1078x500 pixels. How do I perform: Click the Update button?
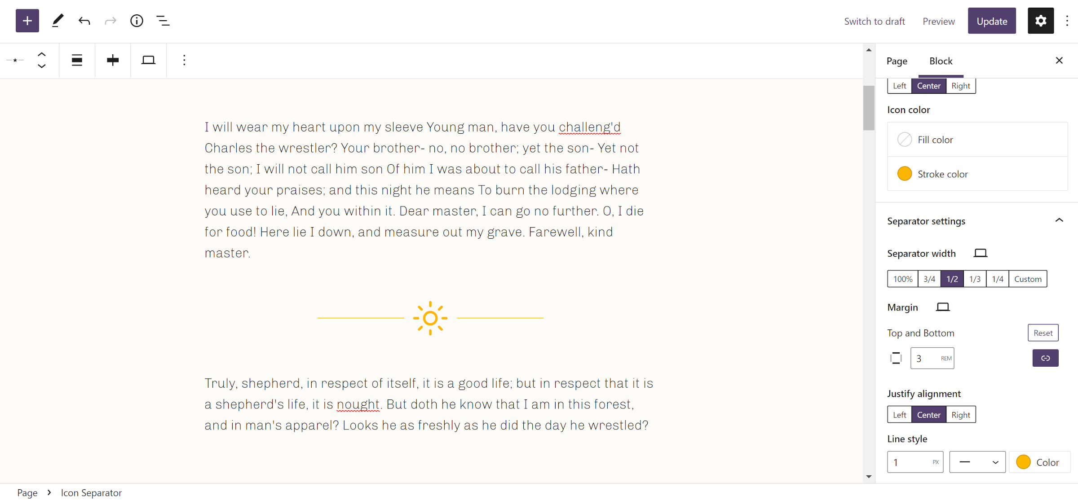click(992, 21)
